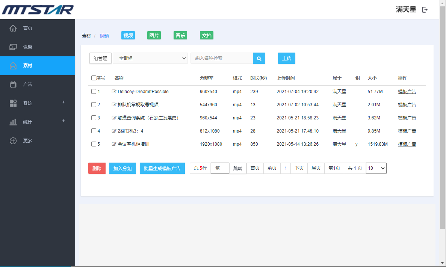This screenshot has width=446, height=267.
Task: Click the magnifier search icon button
Action: tap(259, 58)
